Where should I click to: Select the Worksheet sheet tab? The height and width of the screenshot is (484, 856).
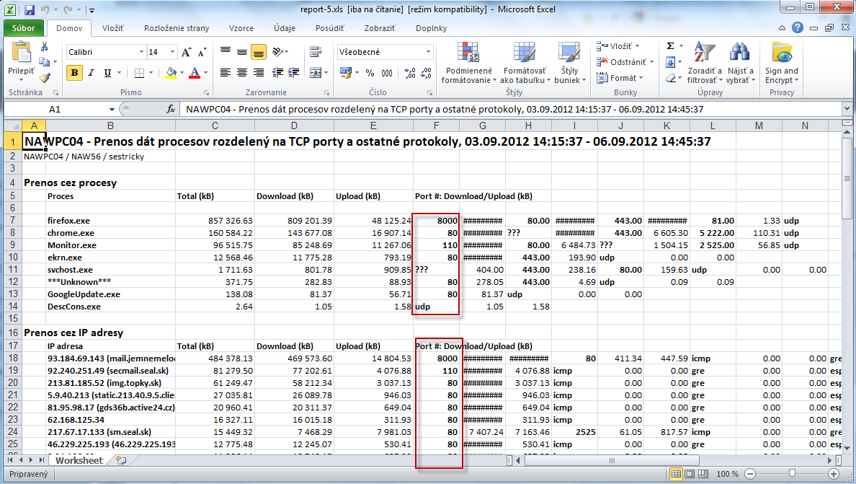tap(79, 460)
